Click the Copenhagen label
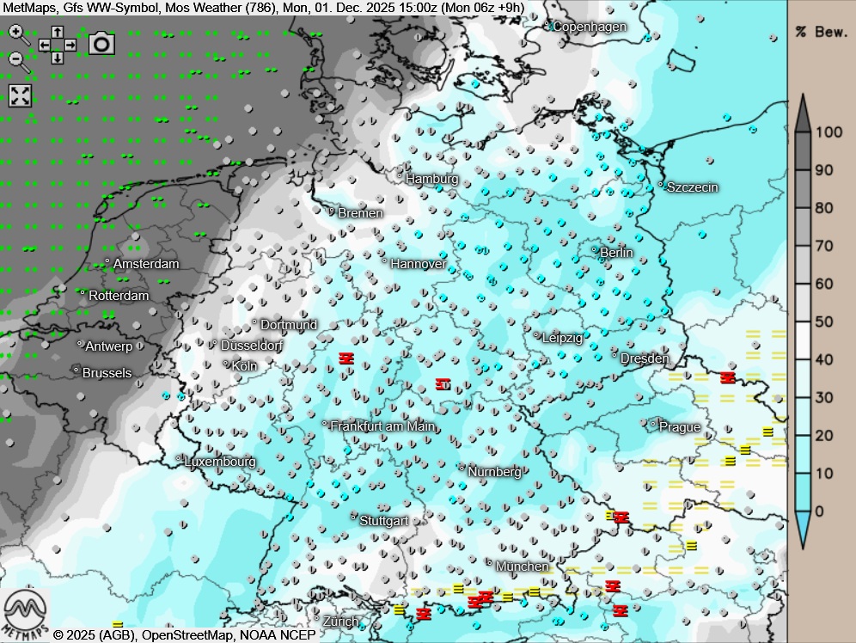This screenshot has width=856, height=643. tap(589, 27)
